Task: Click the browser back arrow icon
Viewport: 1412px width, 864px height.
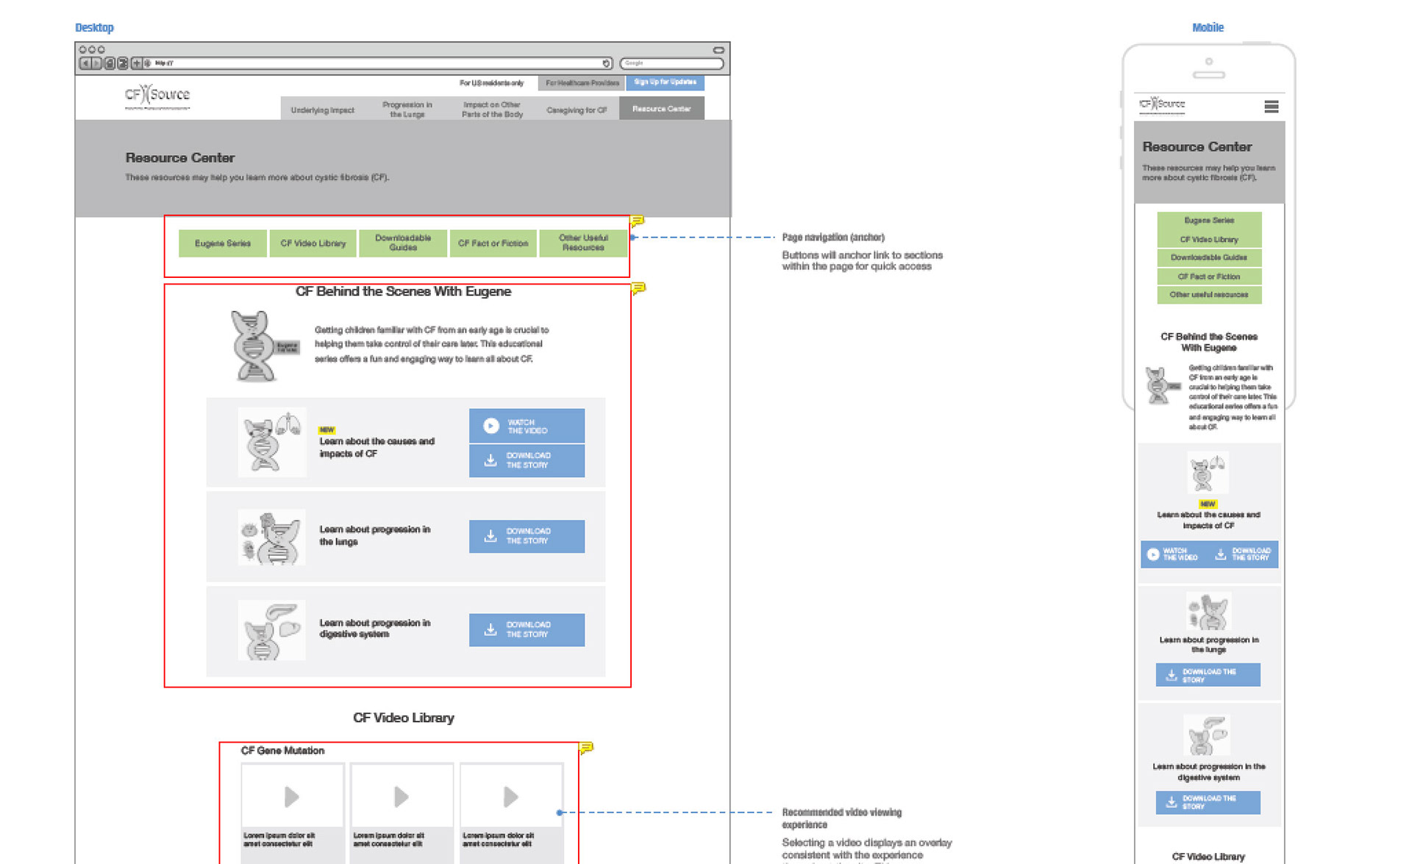Action: (85, 64)
